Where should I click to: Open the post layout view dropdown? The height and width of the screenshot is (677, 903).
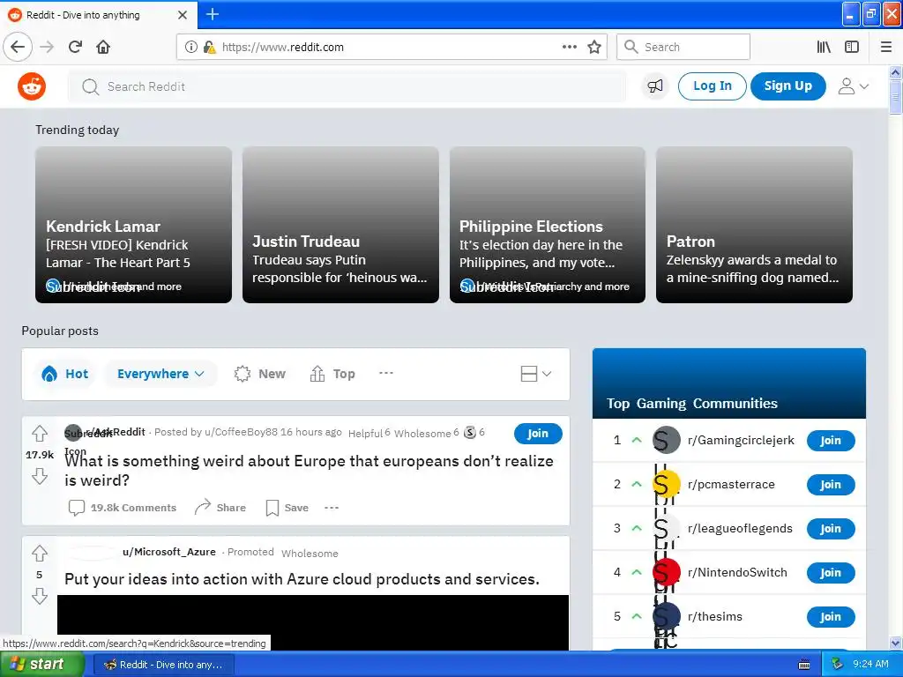click(x=535, y=374)
